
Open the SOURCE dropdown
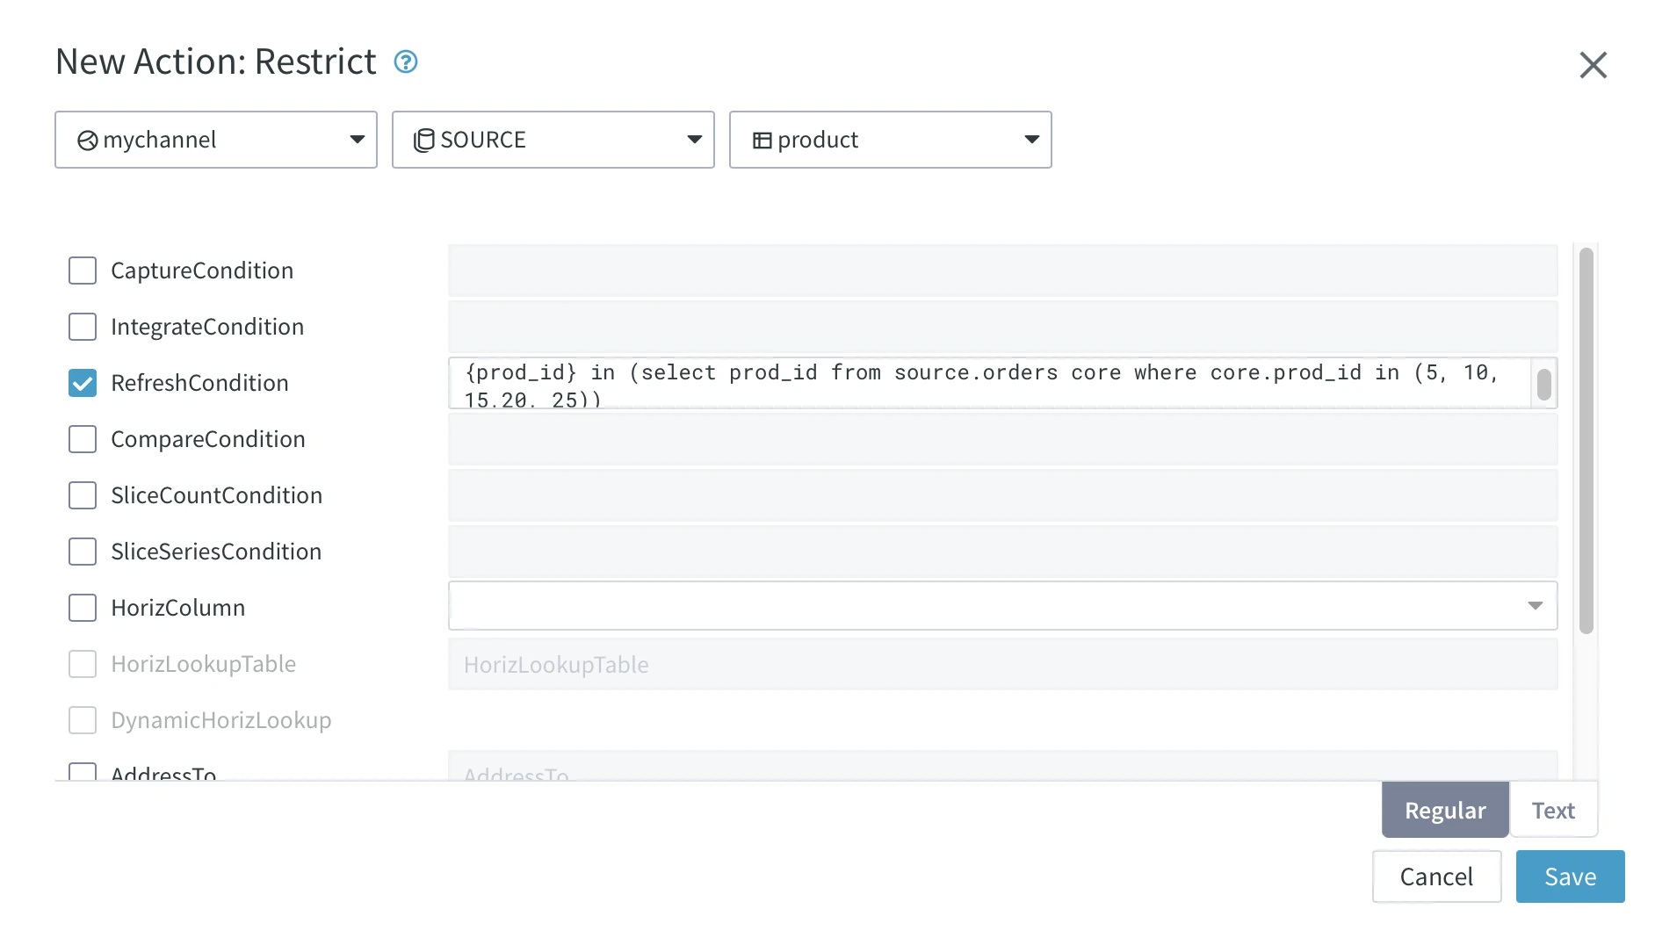click(694, 140)
